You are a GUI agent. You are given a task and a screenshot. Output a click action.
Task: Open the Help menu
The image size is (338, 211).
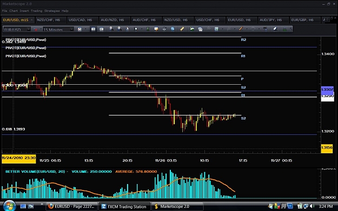click(65, 11)
